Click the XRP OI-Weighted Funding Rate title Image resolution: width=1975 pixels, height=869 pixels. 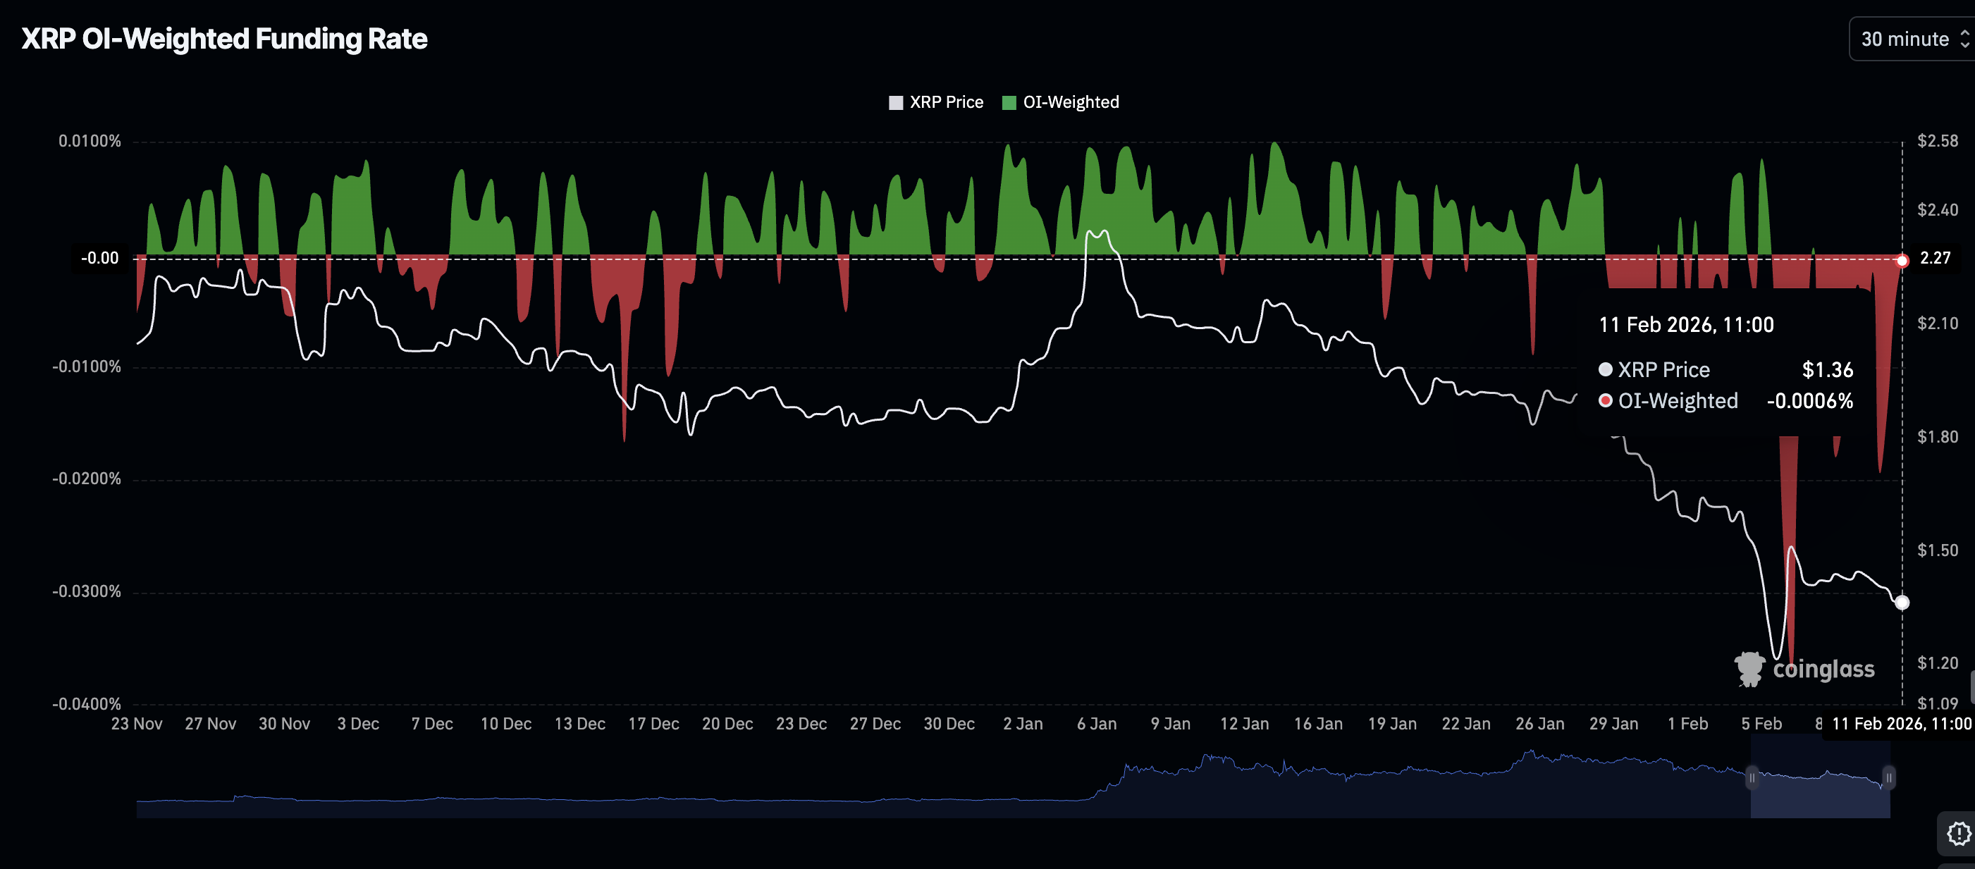224,39
